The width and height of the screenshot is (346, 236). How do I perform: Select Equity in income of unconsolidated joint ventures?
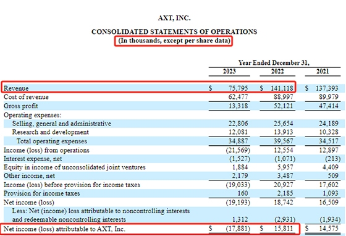pyautogui.click(x=75, y=167)
